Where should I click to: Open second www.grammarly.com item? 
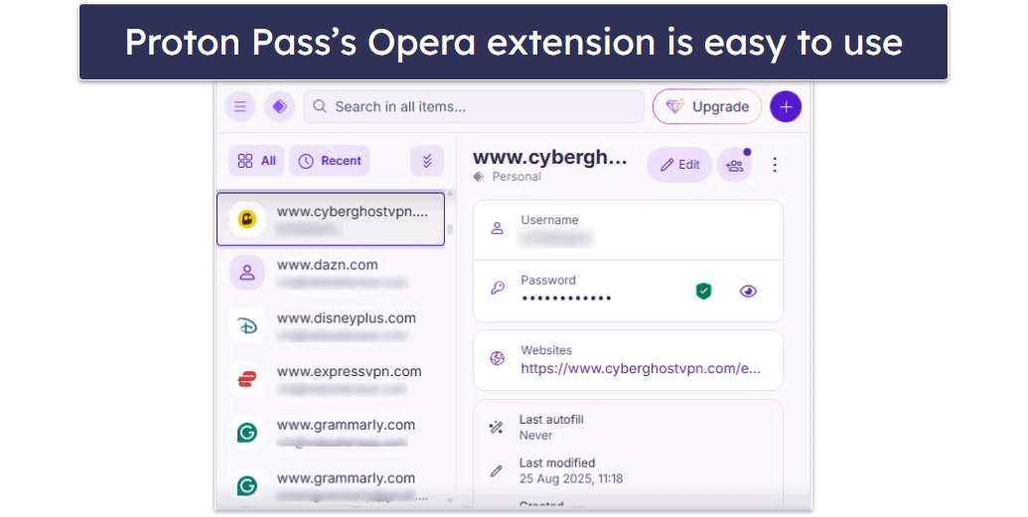[x=331, y=485]
